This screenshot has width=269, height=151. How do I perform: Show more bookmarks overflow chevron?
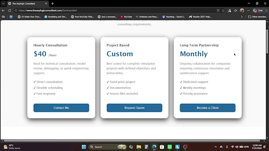click(242, 17)
